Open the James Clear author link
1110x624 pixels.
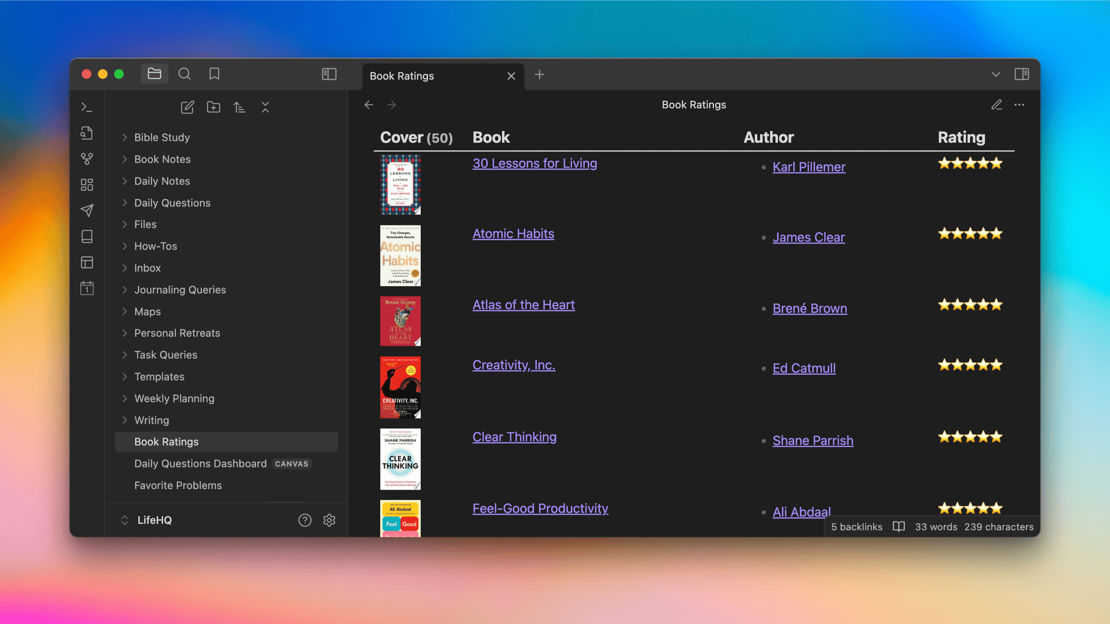pyautogui.click(x=808, y=237)
